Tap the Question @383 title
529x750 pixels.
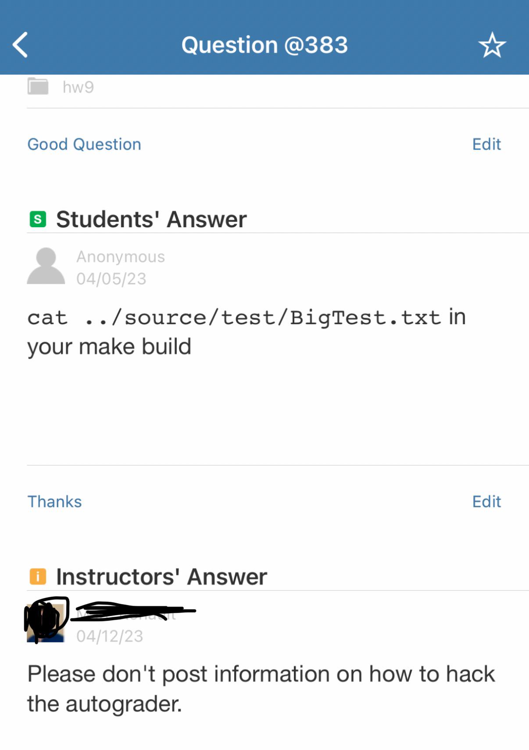(264, 45)
